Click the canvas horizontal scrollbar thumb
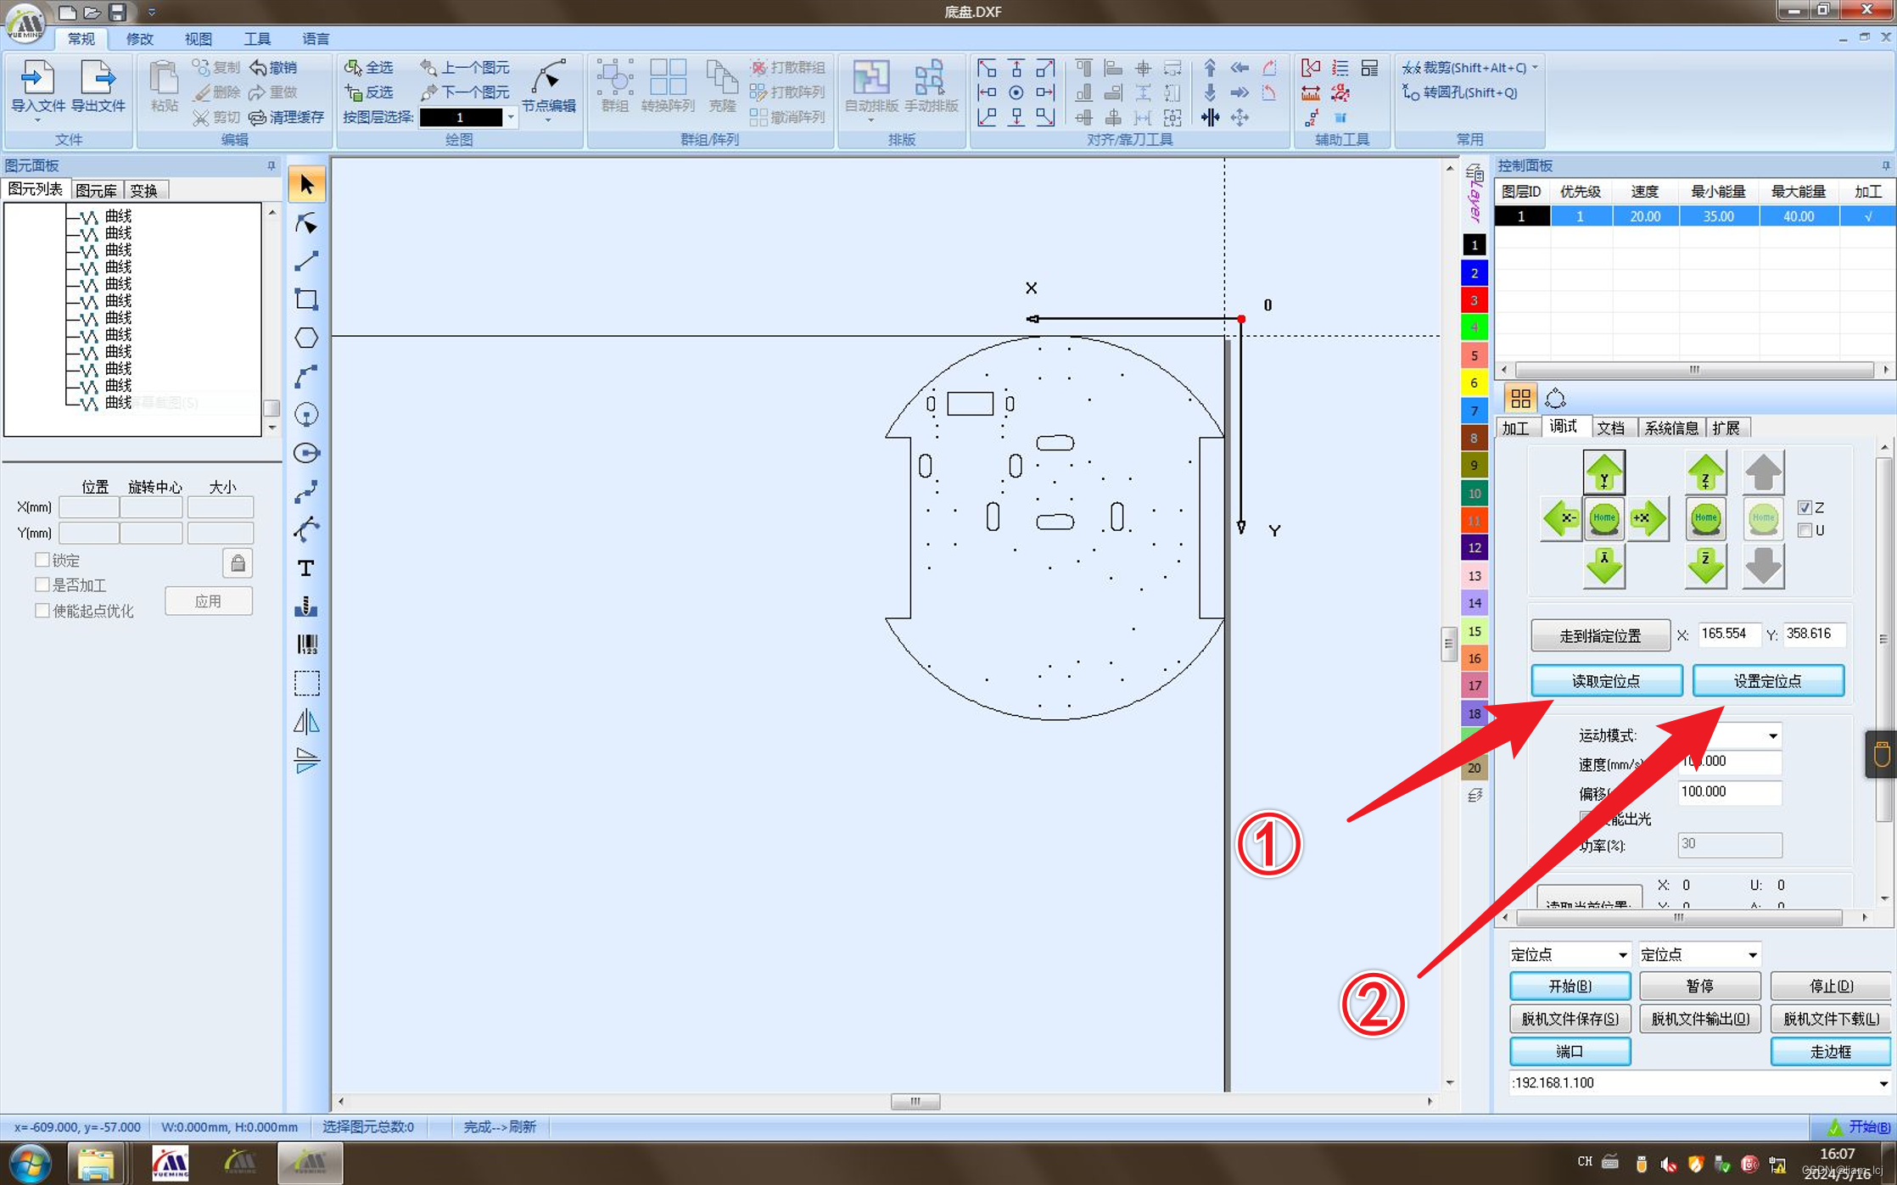The height and width of the screenshot is (1185, 1897). (x=915, y=1102)
